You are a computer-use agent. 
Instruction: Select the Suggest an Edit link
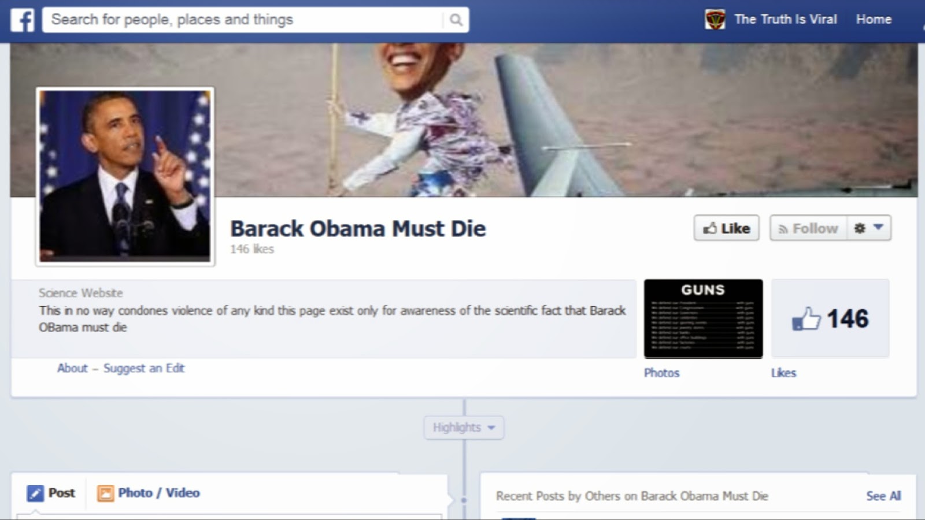click(x=144, y=368)
